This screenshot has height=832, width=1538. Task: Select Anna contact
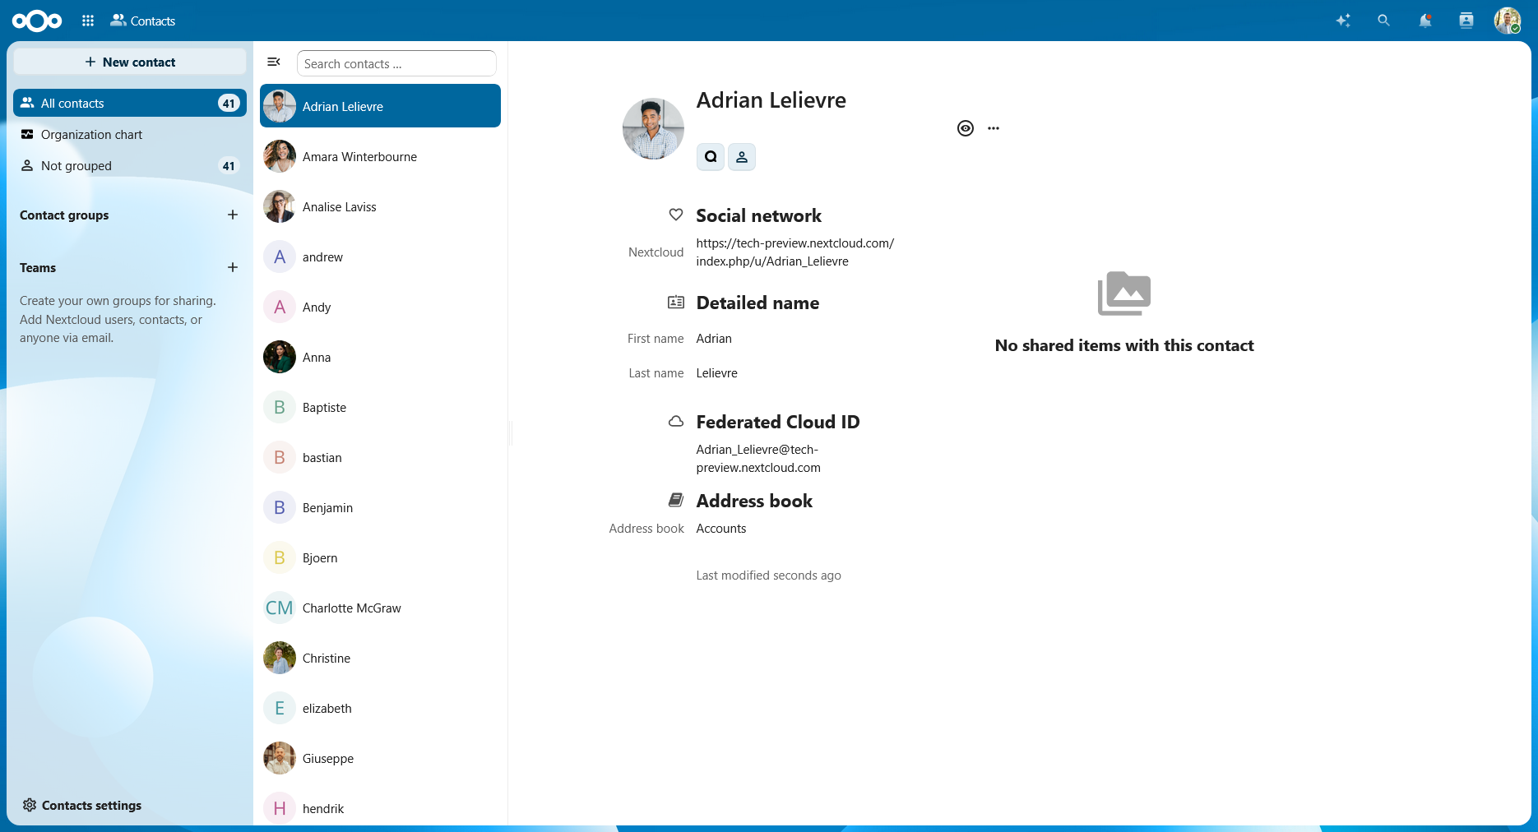pos(380,357)
